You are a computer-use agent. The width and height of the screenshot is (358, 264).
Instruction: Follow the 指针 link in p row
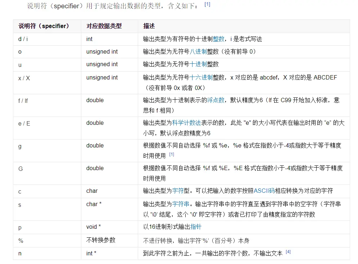pyautogui.click(x=196, y=227)
